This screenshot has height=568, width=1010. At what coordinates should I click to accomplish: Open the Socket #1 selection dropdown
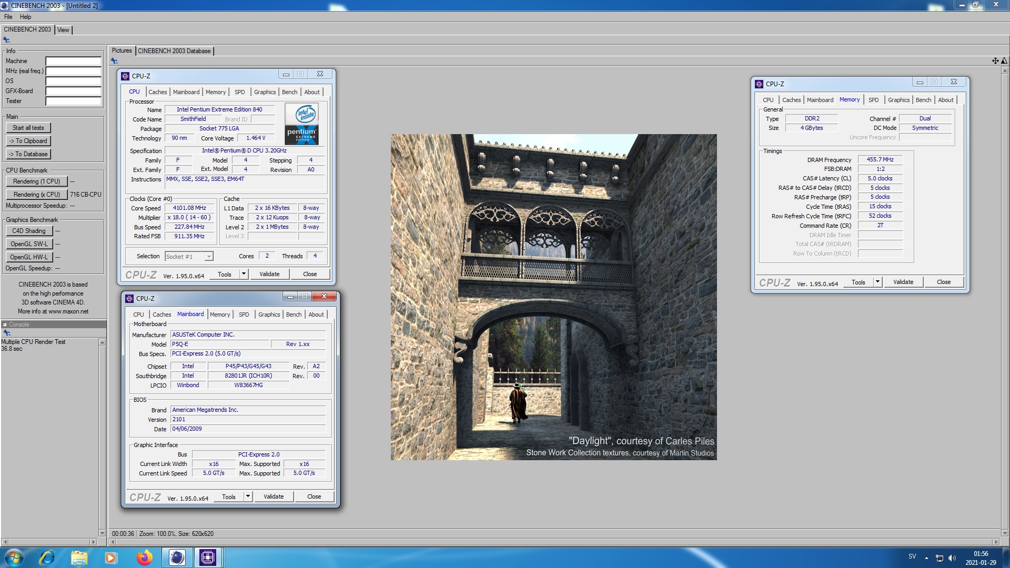pos(209,257)
